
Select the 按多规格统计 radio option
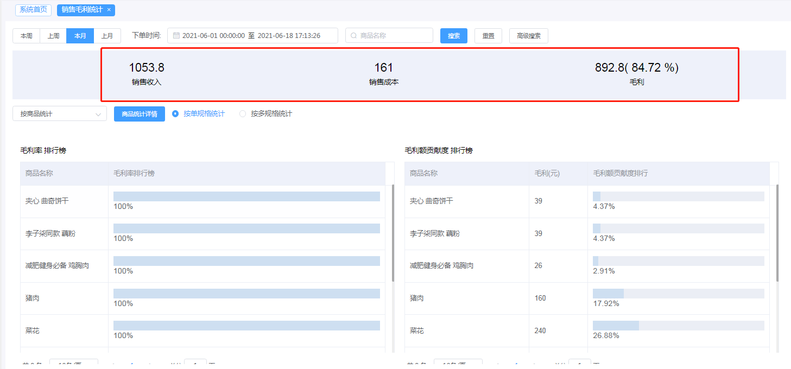point(243,114)
